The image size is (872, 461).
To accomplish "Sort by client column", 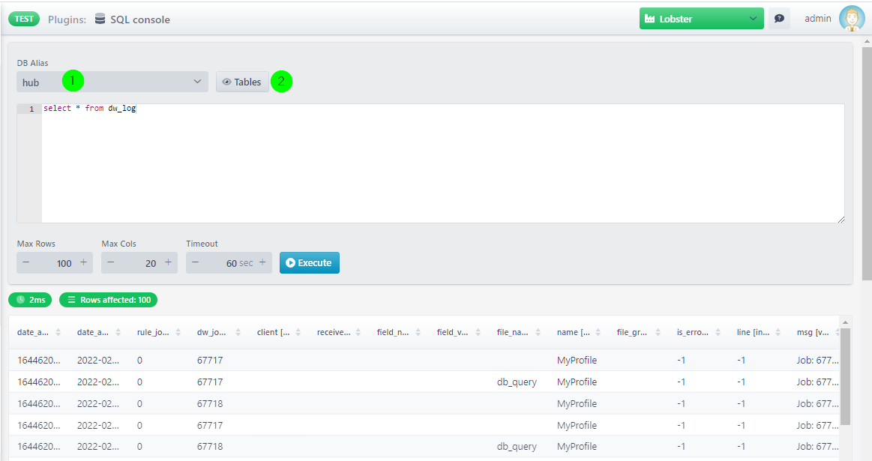I will tap(279, 332).
